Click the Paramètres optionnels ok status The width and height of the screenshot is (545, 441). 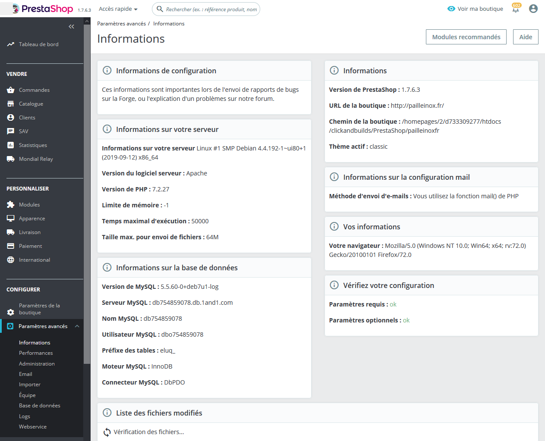point(406,320)
